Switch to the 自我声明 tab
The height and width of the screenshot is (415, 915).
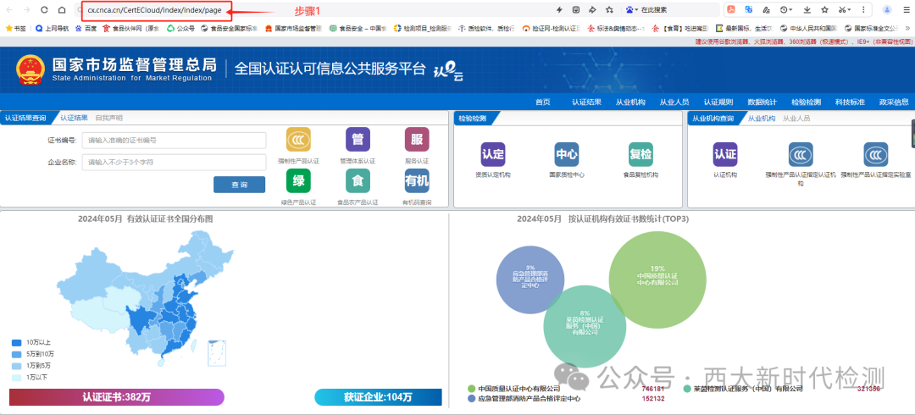point(109,118)
